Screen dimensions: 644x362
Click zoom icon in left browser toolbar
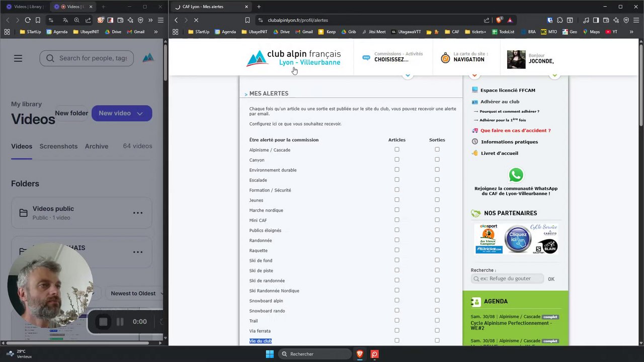(x=76, y=20)
